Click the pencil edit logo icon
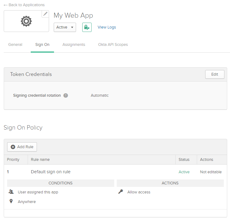Image resolution: width=230 pixels, height=221 pixels. (x=45, y=14)
